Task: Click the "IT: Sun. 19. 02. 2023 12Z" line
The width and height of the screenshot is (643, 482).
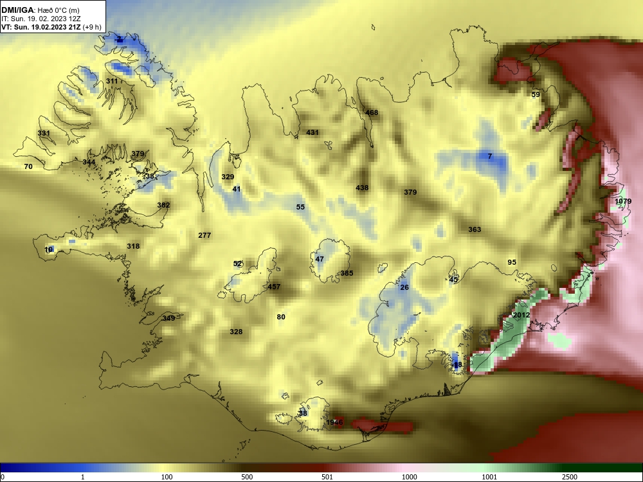Action: click(x=41, y=19)
